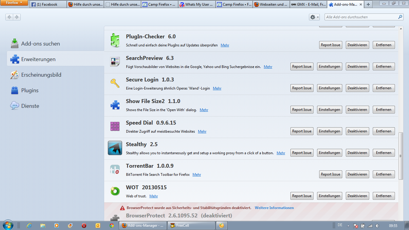Switch to the GMX - E-Mail tab
409x230 pixels.
(309, 4)
